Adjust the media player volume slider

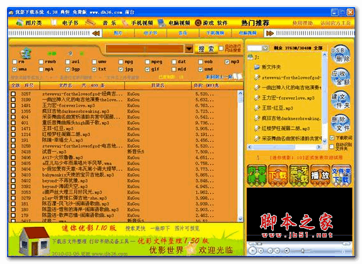(x=303, y=251)
